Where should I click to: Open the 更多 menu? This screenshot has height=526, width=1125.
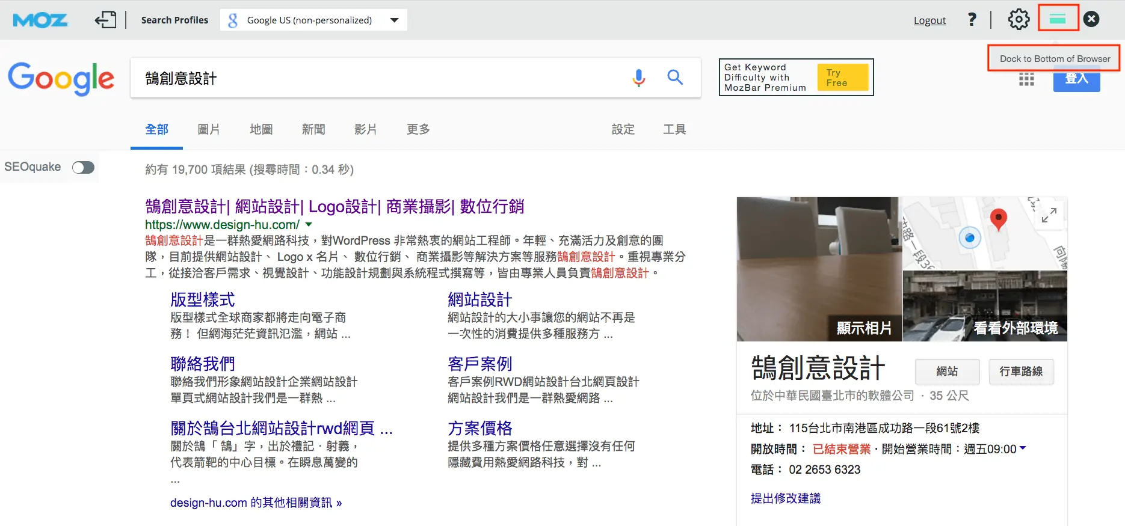tap(418, 129)
